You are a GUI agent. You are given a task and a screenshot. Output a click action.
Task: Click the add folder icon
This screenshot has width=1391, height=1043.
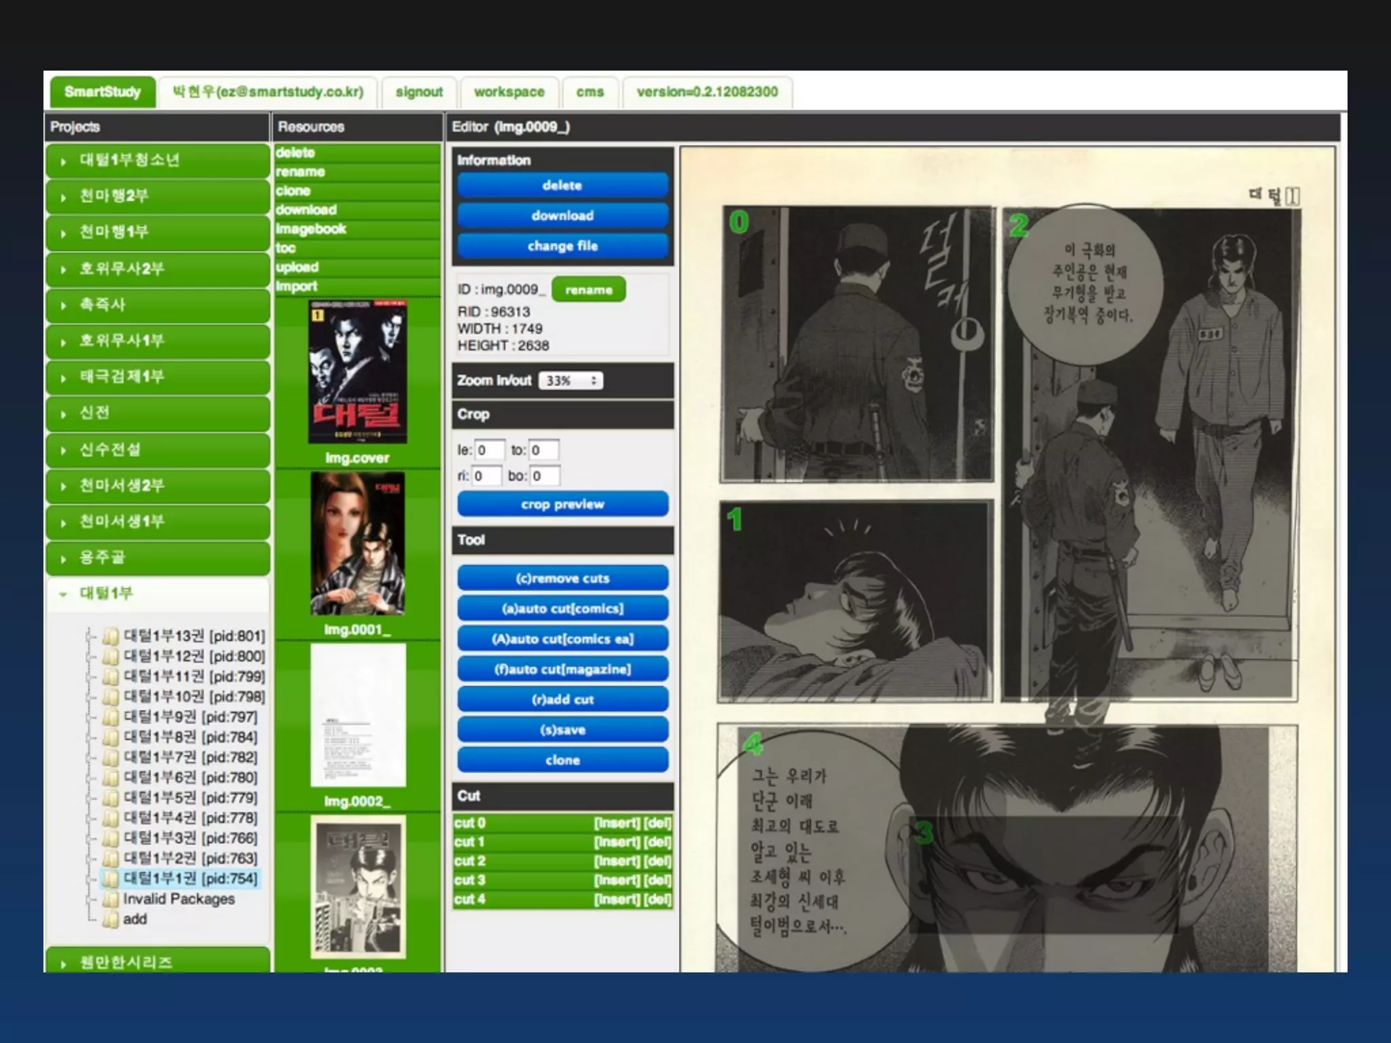tap(110, 919)
